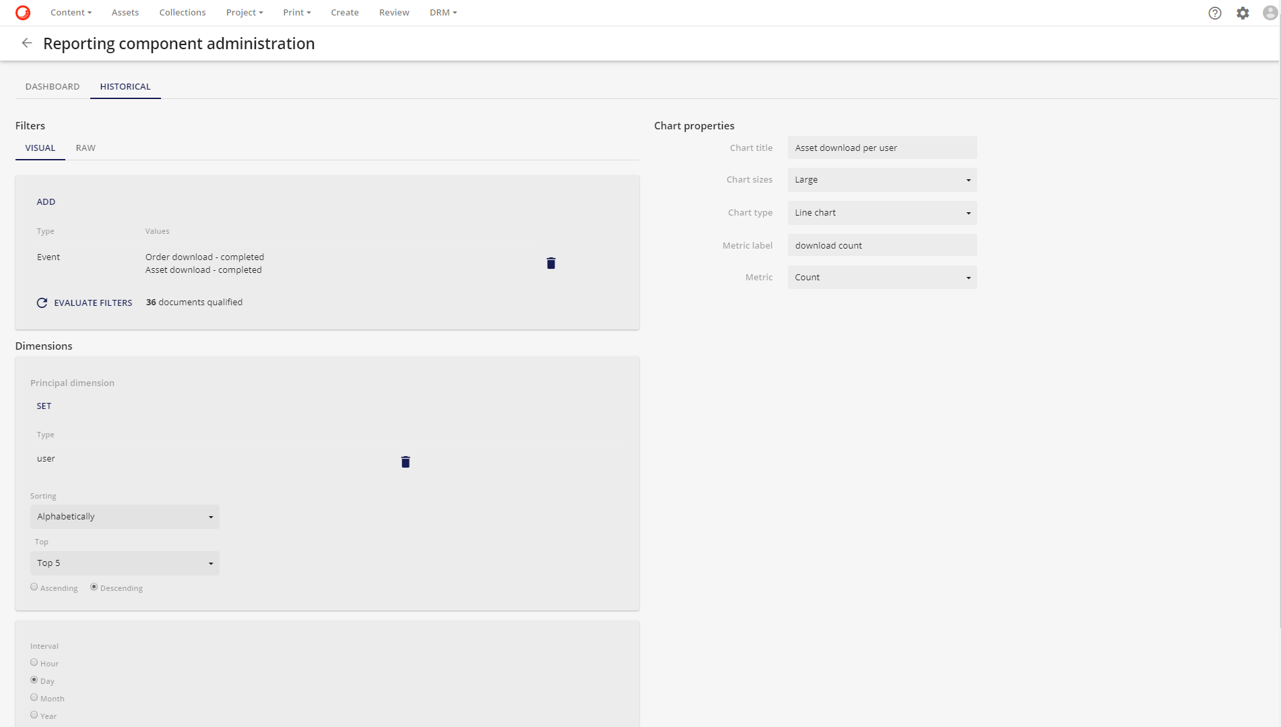Select the Ascending radio button
This screenshot has width=1281, height=727.
pyautogui.click(x=34, y=587)
